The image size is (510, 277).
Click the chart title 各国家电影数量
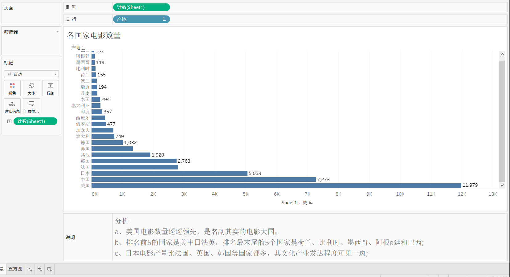[x=94, y=35]
